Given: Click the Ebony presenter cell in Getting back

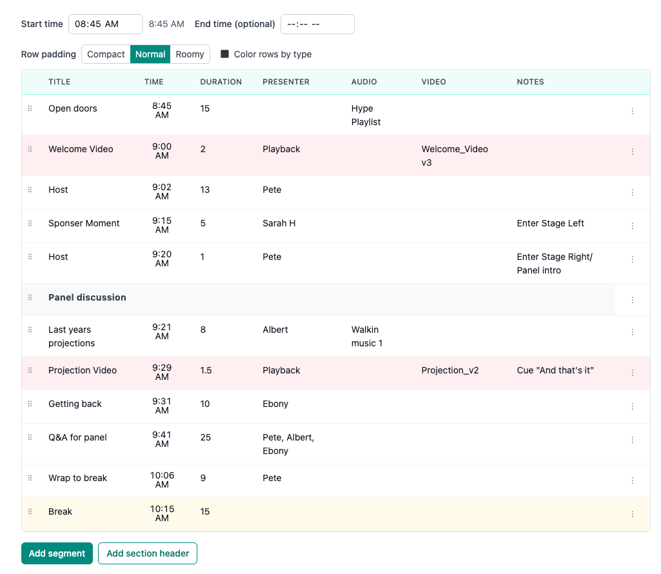Looking at the screenshot, I should click(275, 404).
